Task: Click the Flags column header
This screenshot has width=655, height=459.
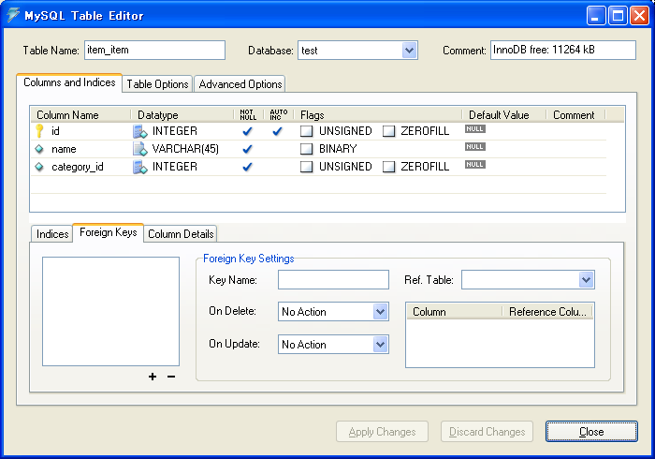Action: [378, 115]
